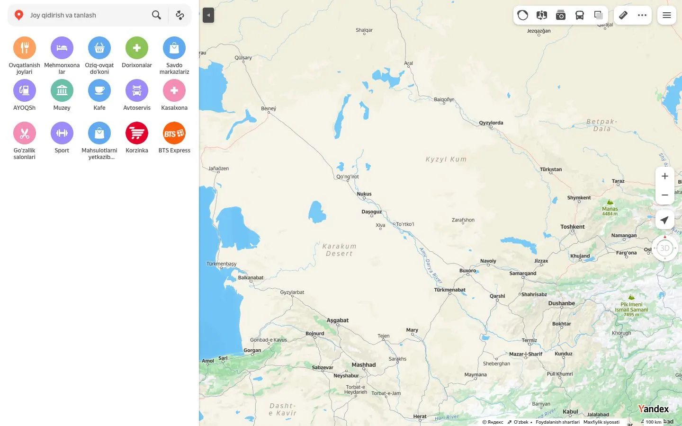Select the Pik Imeni Ismail Samani marker
This screenshot has height=426, width=682.
coord(631,297)
